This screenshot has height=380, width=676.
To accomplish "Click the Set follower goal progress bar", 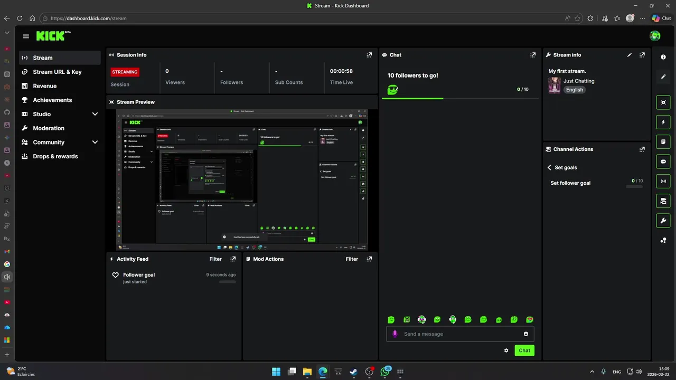I will coord(634,187).
